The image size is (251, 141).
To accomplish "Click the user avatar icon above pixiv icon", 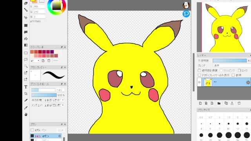I will click(x=186, y=5).
